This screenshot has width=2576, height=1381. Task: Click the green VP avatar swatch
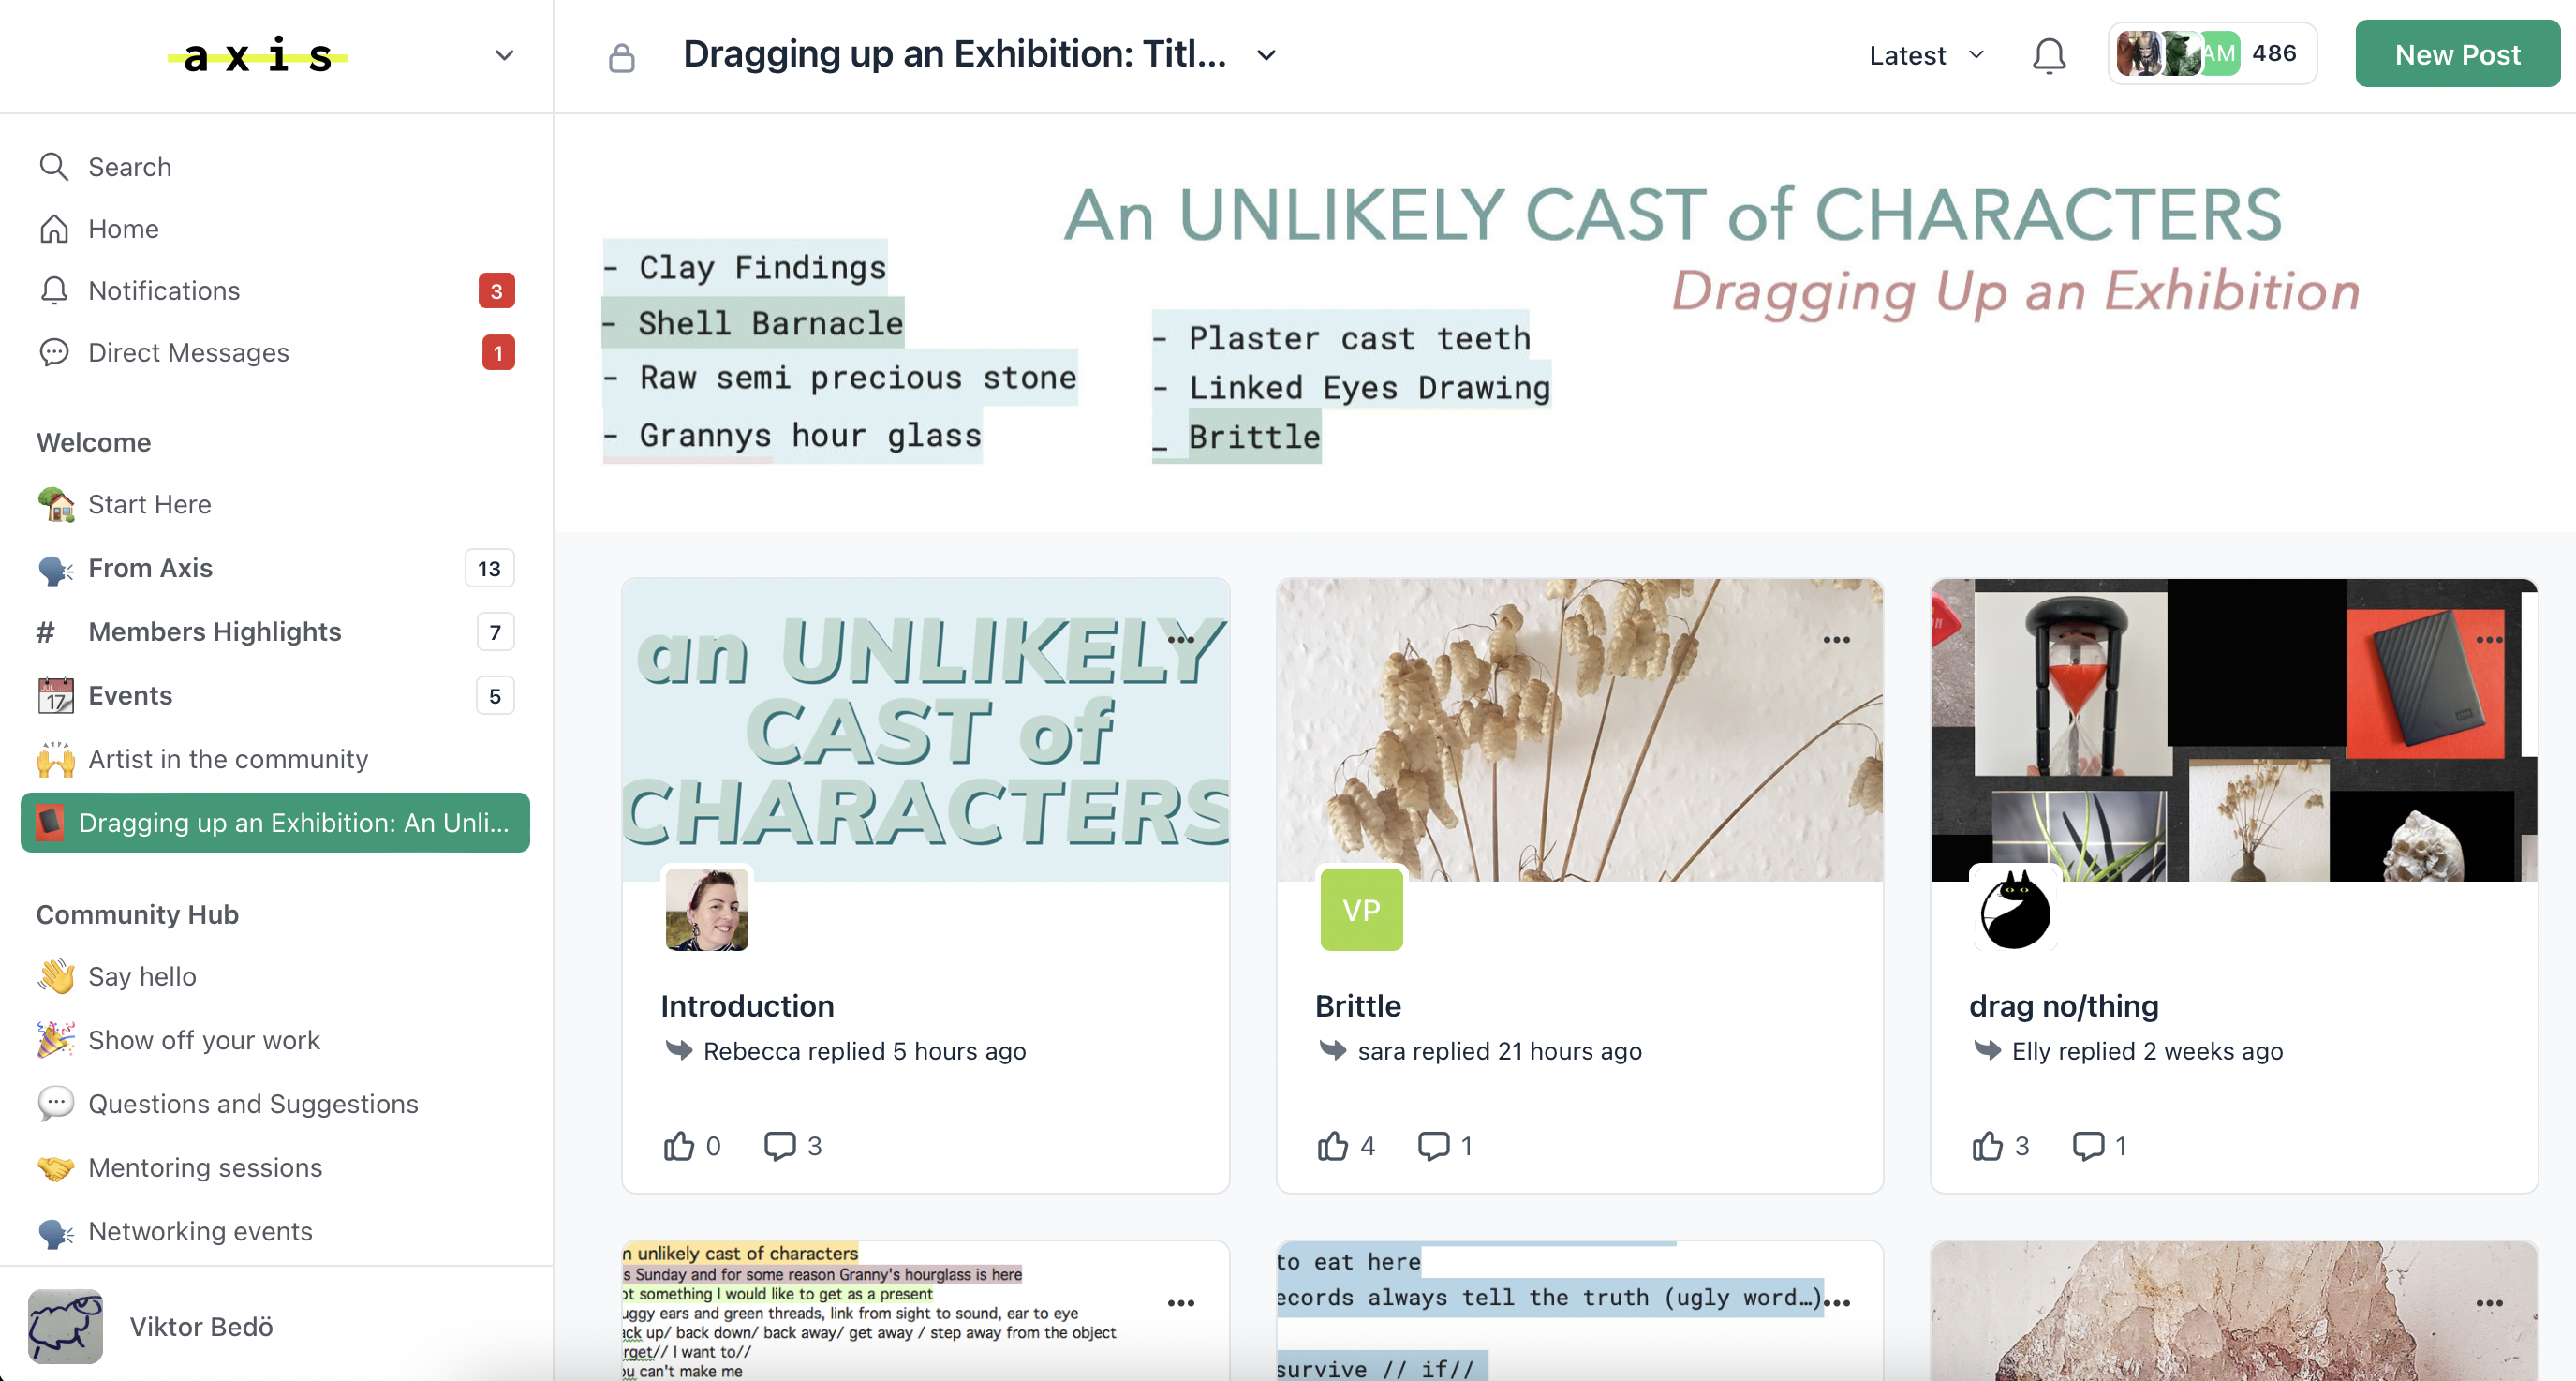tap(1361, 909)
